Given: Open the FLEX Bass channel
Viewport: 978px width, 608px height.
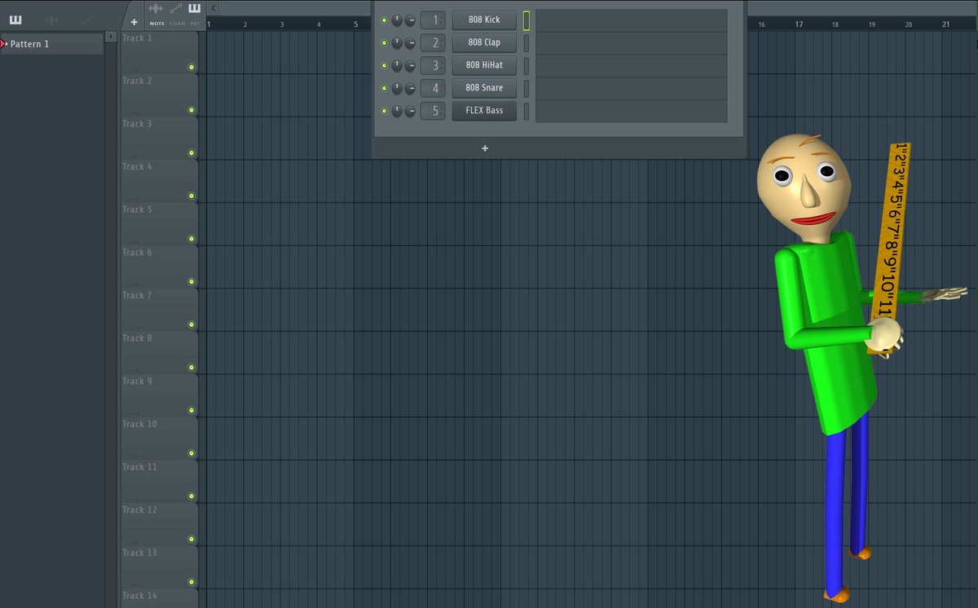Looking at the screenshot, I should click(484, 111).
